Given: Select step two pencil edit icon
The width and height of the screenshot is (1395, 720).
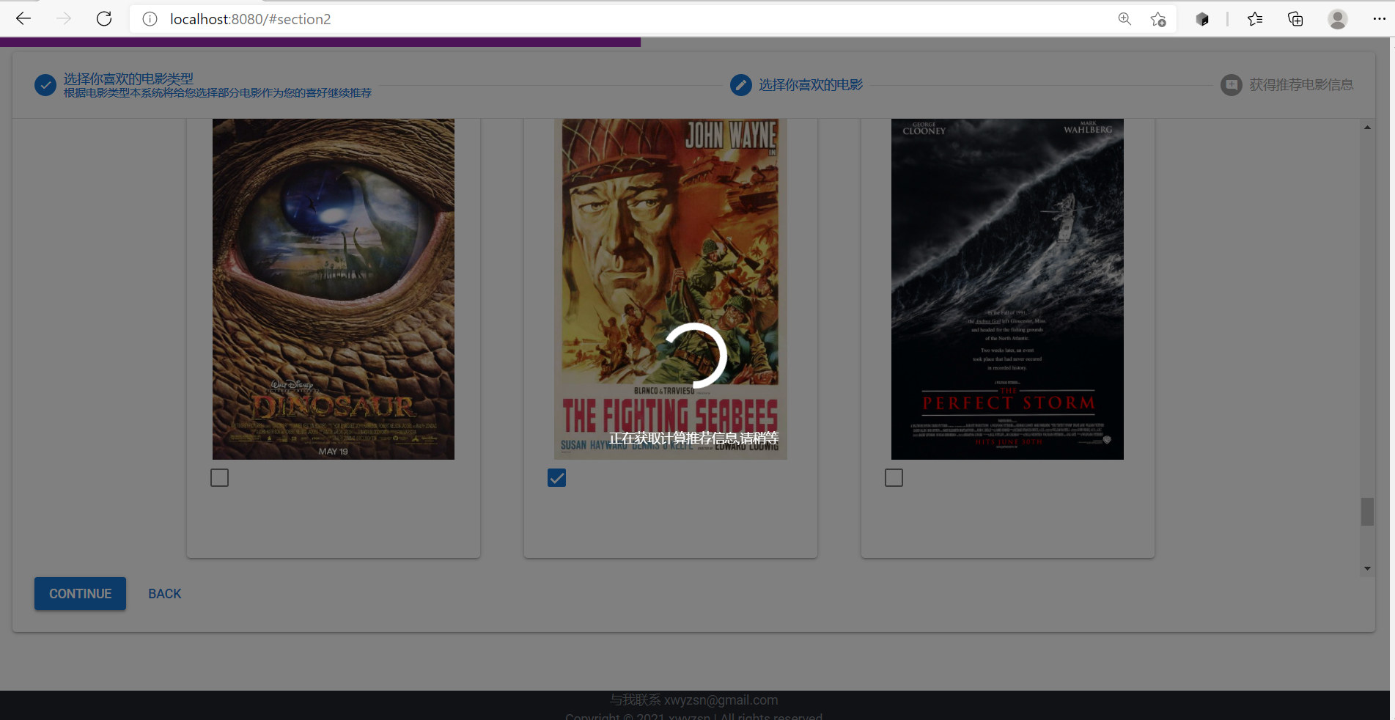Looking at the screenshot, I should [741, 85].
